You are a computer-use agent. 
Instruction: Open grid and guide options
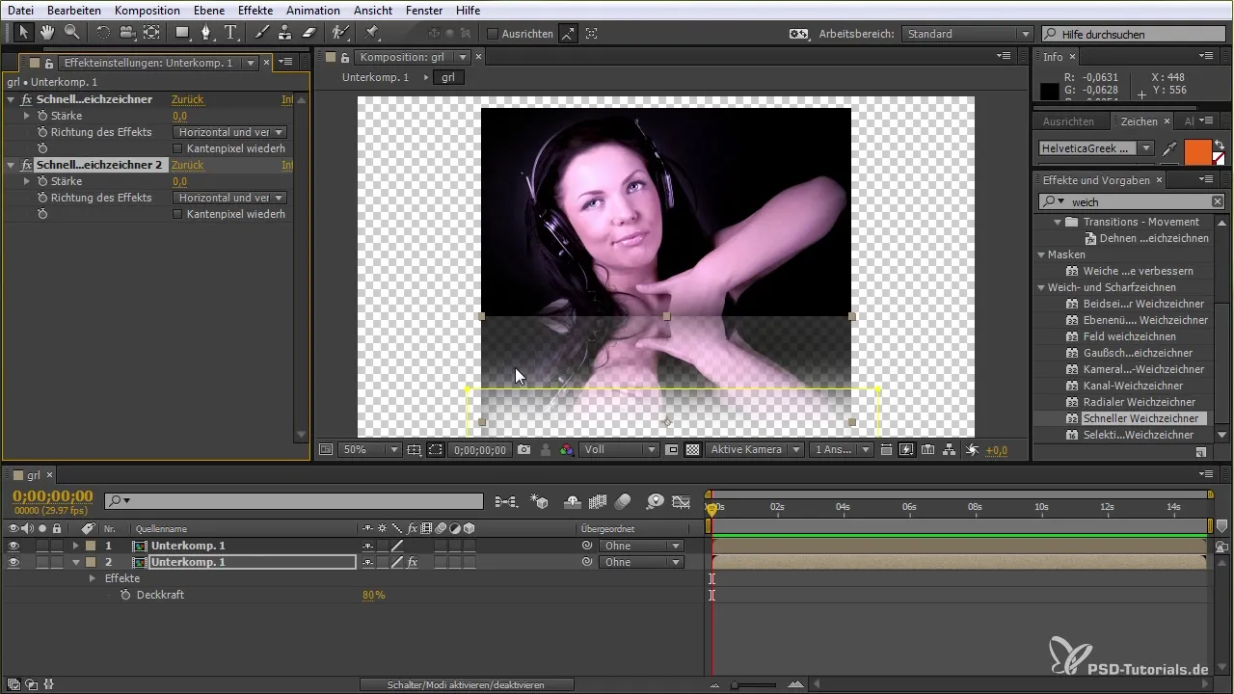click(x=415, y=449)
